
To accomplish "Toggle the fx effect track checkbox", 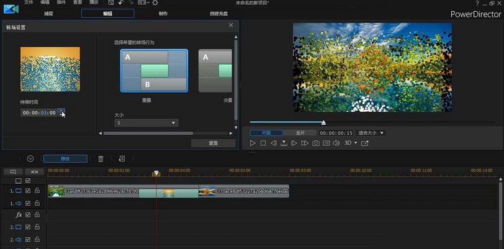I will tap(28, 215).
